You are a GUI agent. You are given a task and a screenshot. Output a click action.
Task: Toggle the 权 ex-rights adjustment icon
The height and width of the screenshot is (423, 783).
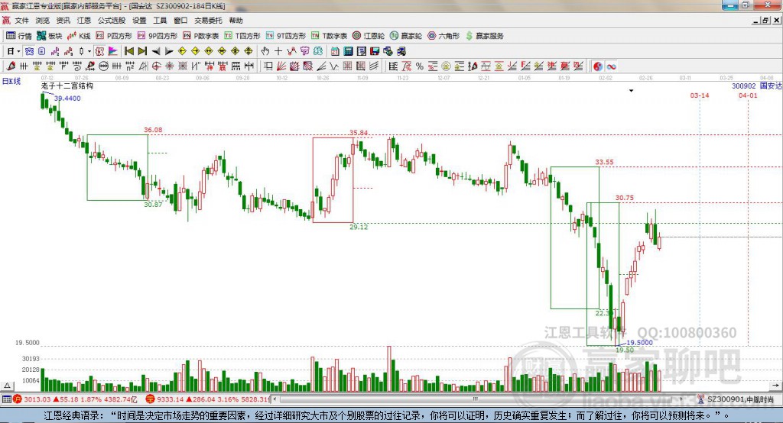point(99,51)
